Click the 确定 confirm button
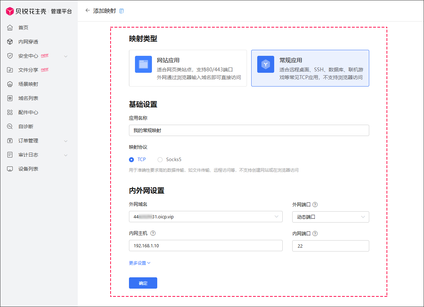 click(x=143, y=283)
